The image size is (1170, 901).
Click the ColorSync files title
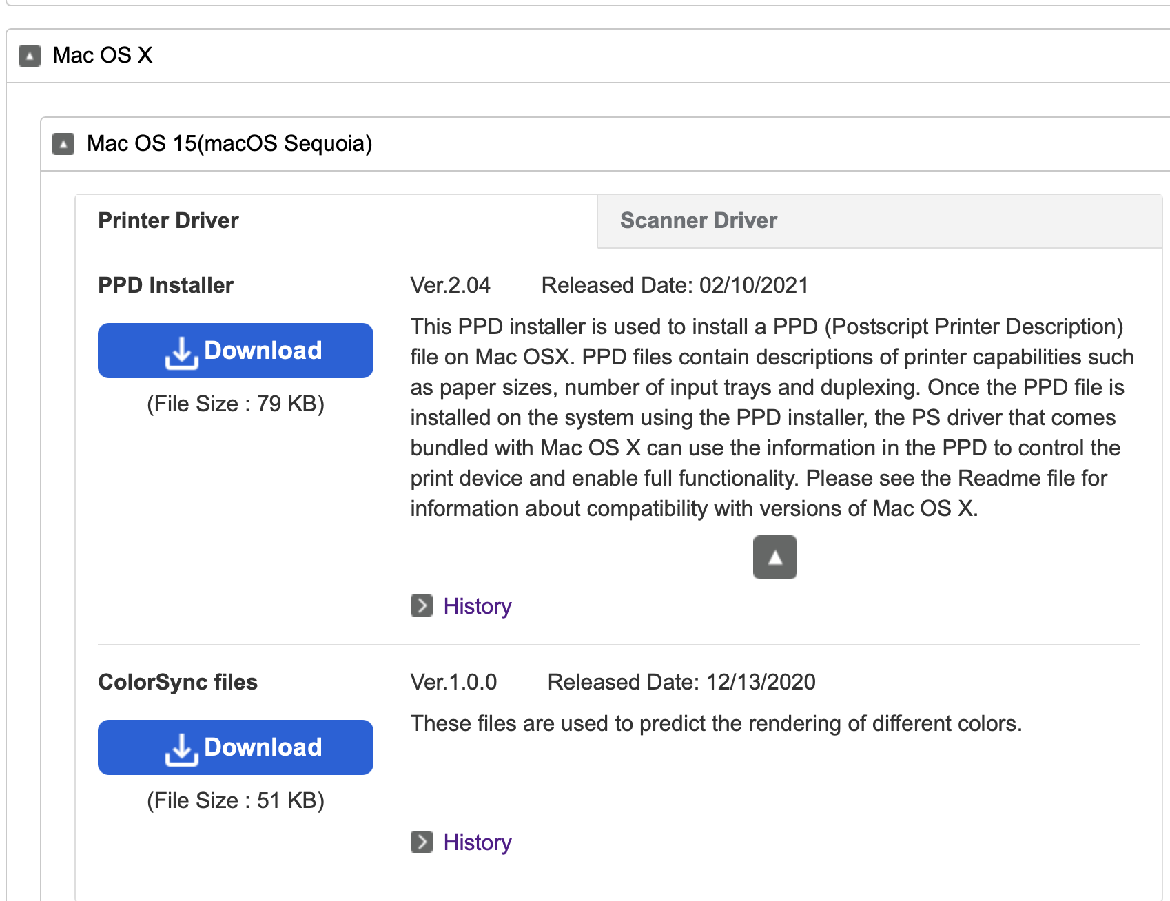pos(177,682)
